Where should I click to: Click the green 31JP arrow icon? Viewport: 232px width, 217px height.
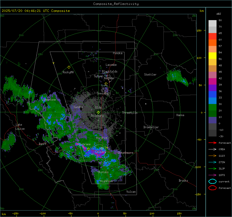coord(212,168)
